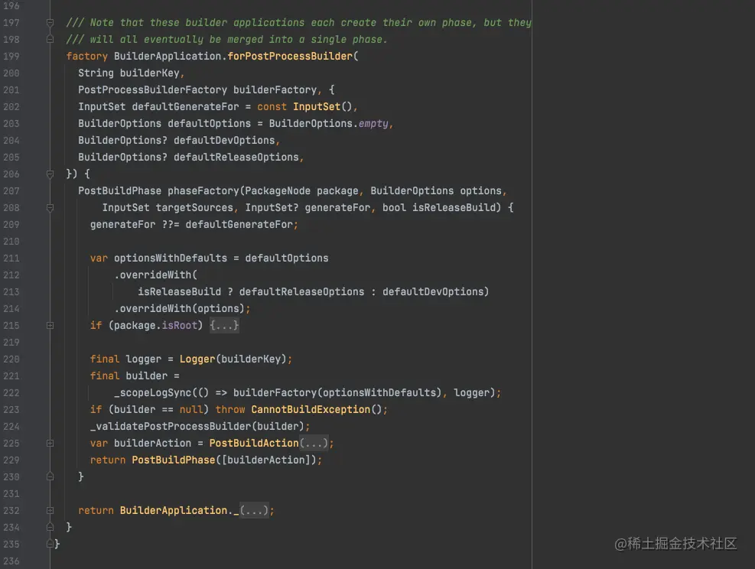The width and height of the screenshot is (755, 569).
Task: Click 'CannotBuildException' on line 223
Action: pyautogui.click(x=311, y=410)
